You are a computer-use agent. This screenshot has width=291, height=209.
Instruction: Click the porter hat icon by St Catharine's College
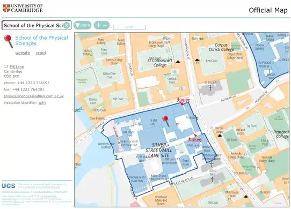(178, 62)
